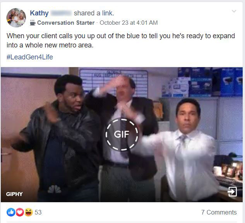245x223 pixels.
Task: Click the blurred last name beside Kathy
Action: click(62, 13)
